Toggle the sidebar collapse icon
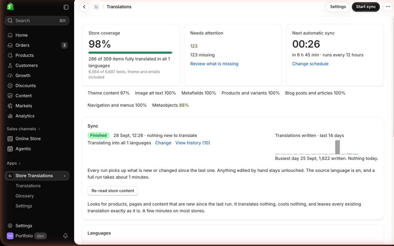The width and height of the screenshot is (394, 246). click(66, 7)
